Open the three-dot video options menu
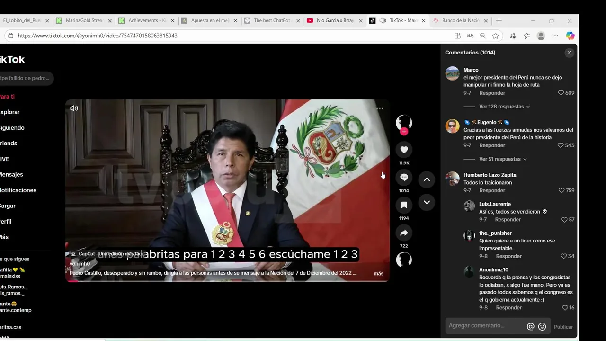The width and height of the screenshot is (606, 341). (380, 108)
